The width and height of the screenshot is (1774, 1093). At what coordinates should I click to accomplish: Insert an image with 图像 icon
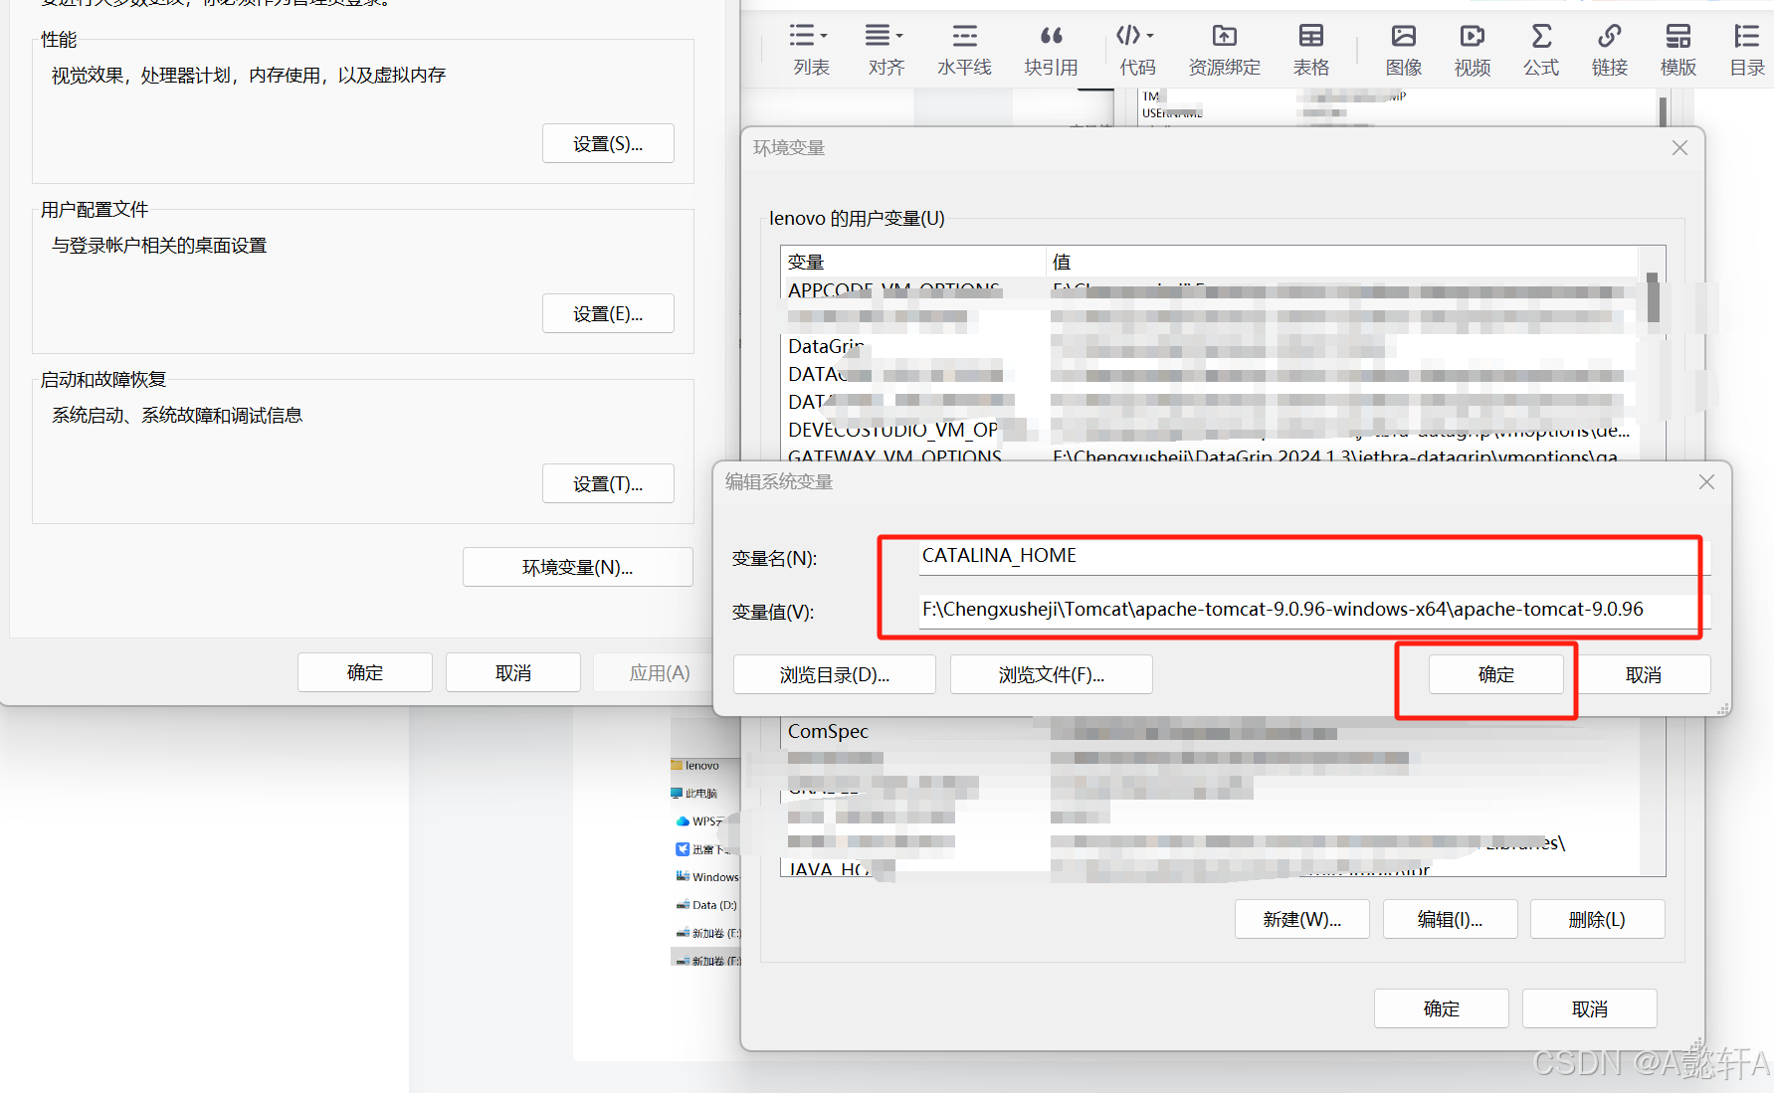1403,48
